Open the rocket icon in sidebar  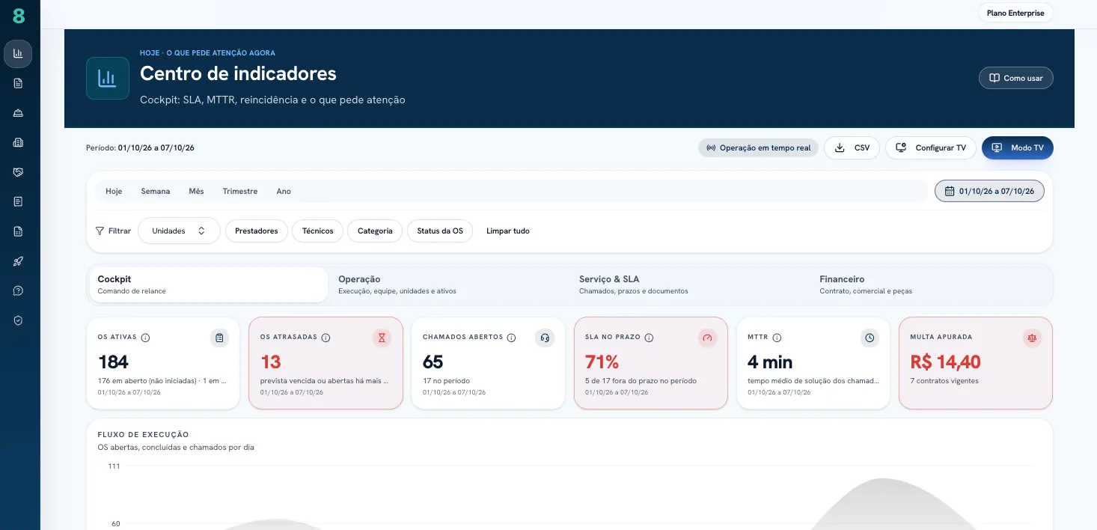18,261
